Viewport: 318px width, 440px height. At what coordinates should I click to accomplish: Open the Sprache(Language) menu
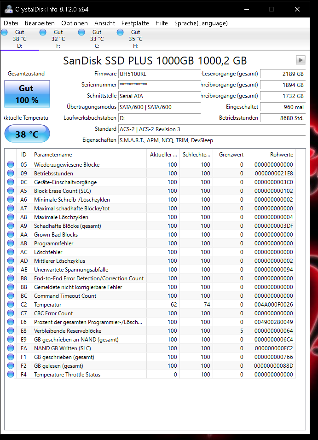pos(201,23)
